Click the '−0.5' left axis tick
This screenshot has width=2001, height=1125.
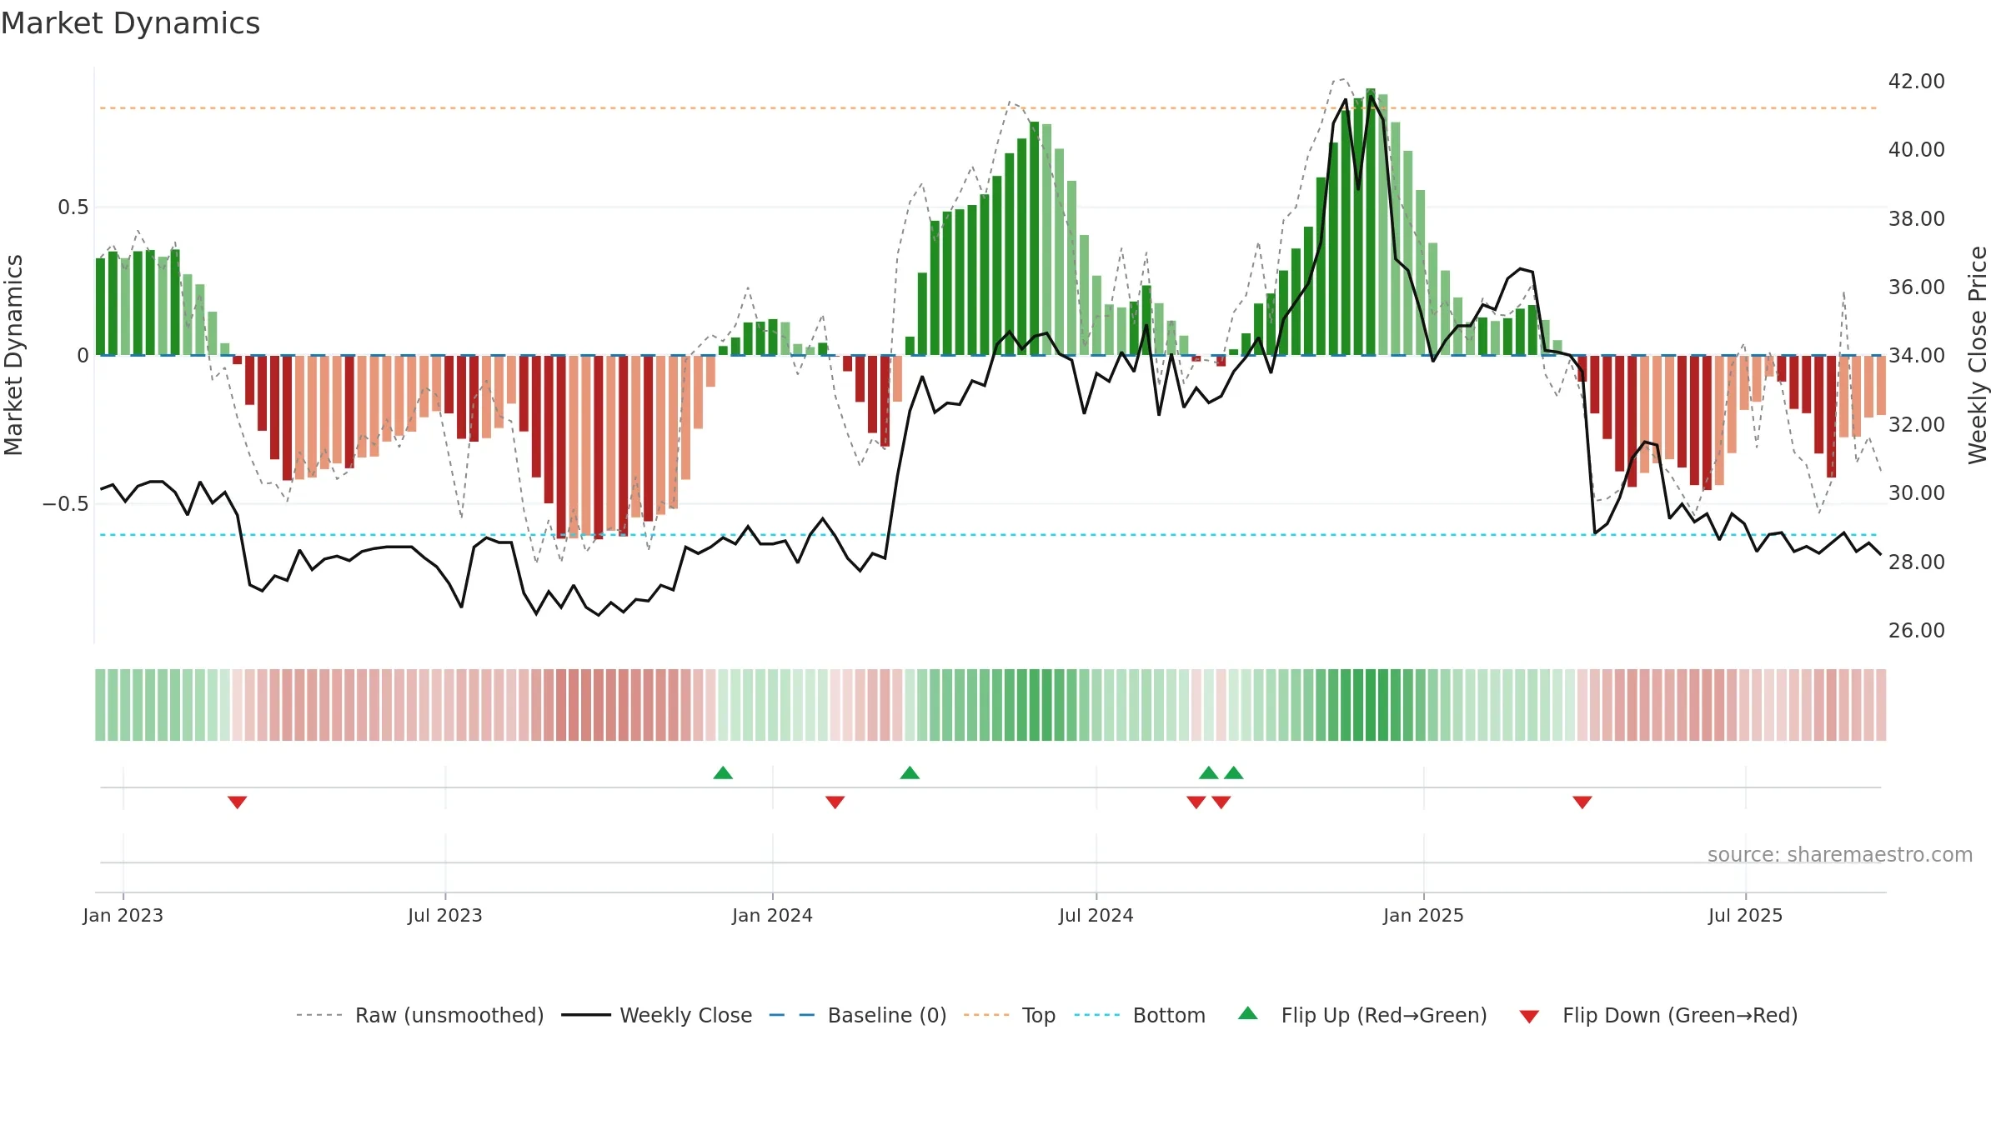point(66,503)
